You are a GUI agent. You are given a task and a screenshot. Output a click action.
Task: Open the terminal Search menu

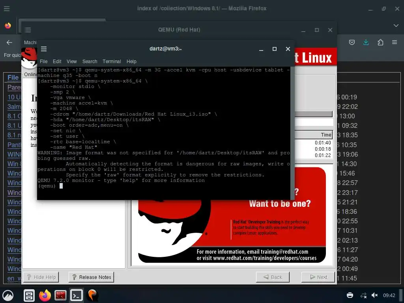[90, 61]
